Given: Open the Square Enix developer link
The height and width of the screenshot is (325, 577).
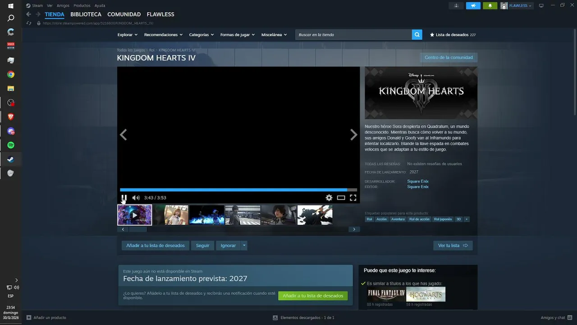Looking at the screenshot, I should pos(418,181).
